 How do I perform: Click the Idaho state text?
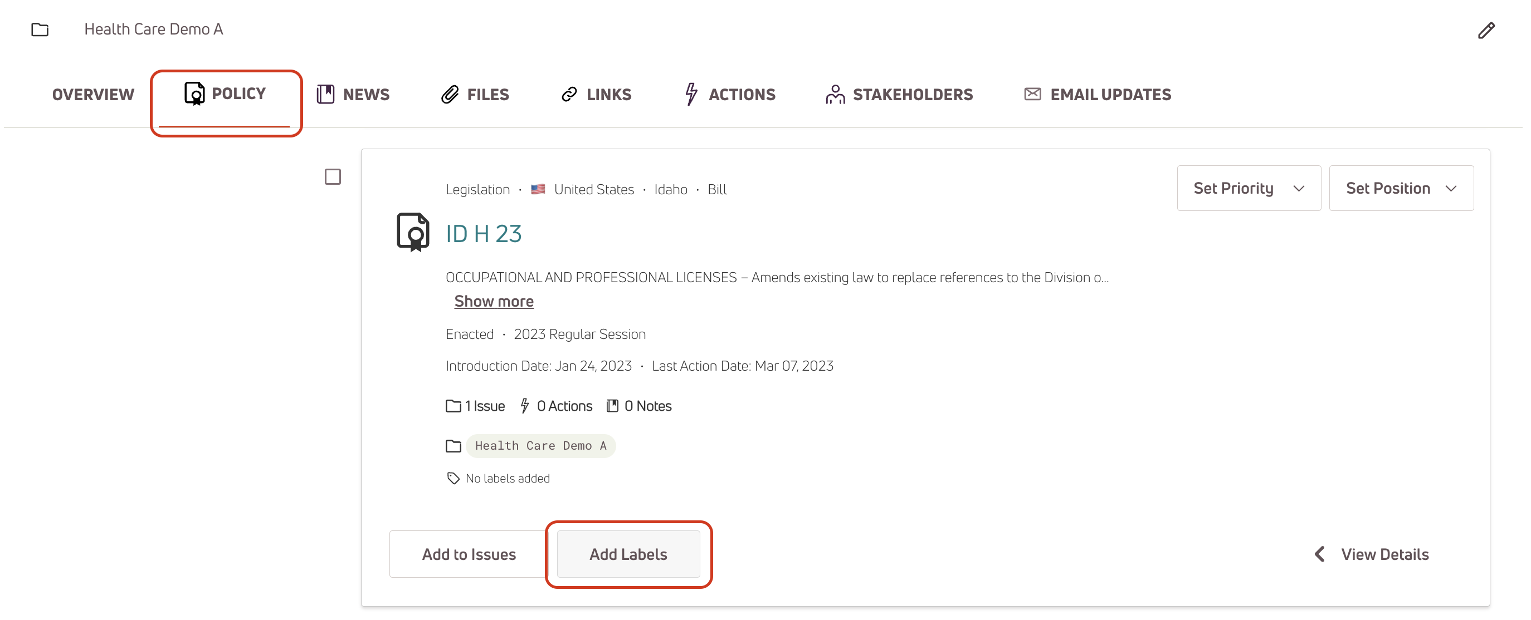[670, 189]
